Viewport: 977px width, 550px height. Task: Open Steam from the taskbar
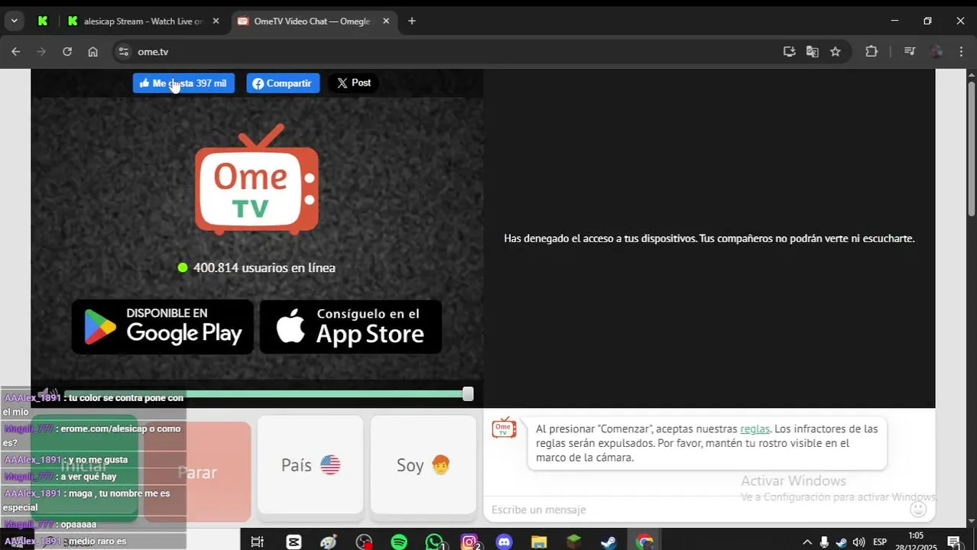(609, 542)
